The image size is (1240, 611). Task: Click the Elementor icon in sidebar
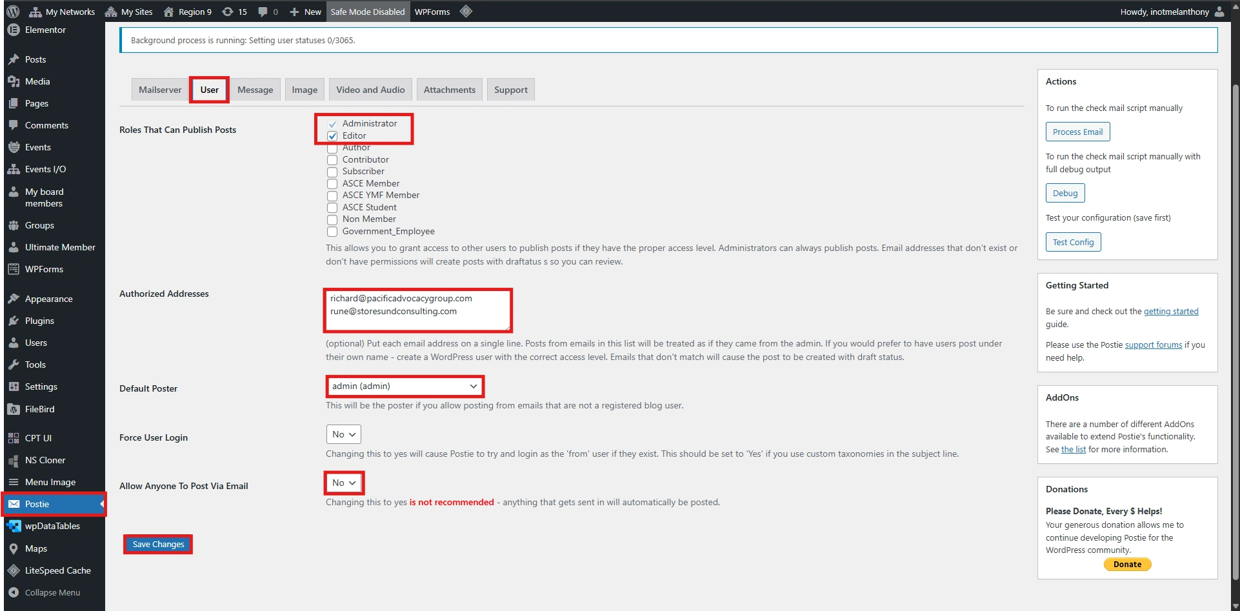tap(14, 30)
